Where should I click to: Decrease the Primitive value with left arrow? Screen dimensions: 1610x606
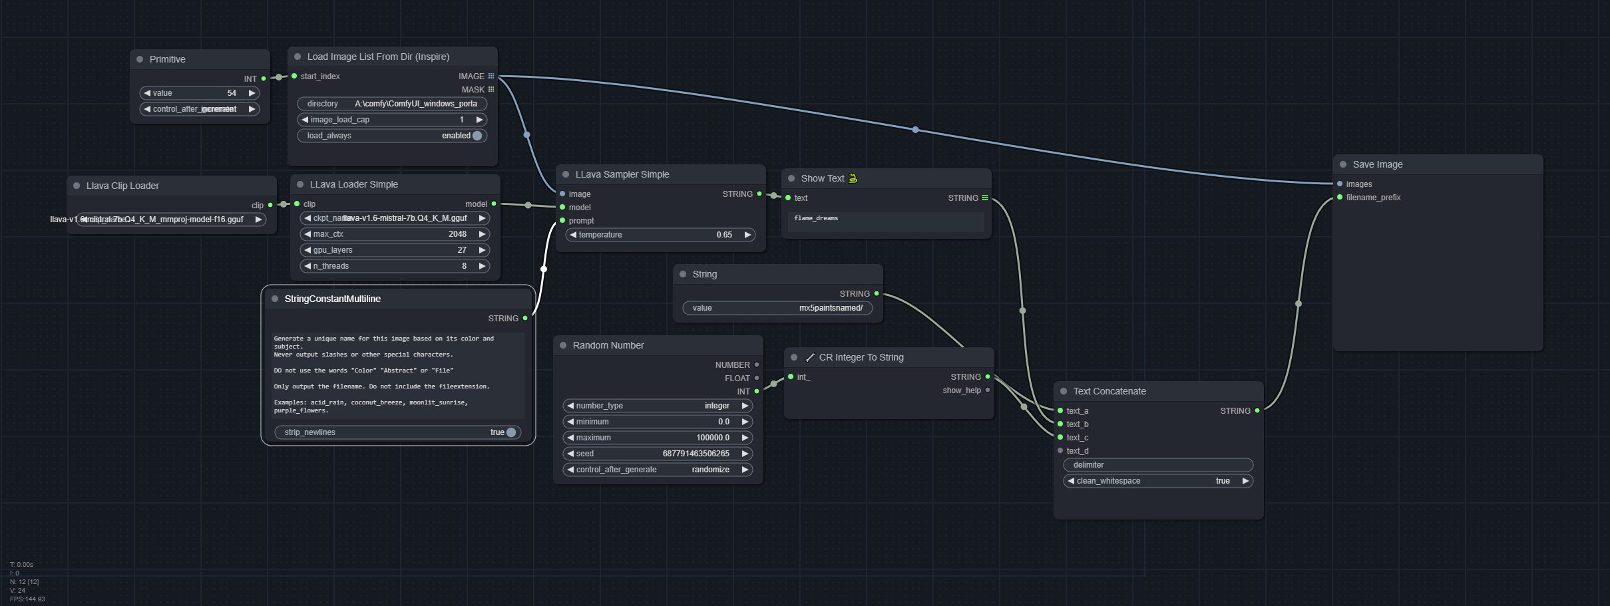pos(147,93)
